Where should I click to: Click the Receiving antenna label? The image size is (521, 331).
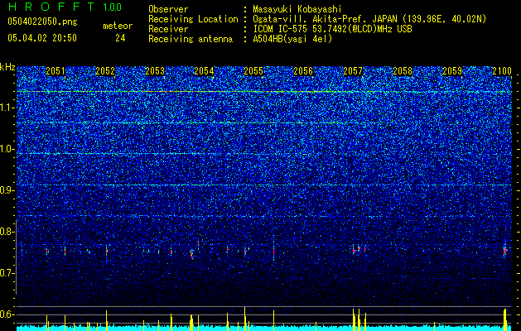coord(191,39)
